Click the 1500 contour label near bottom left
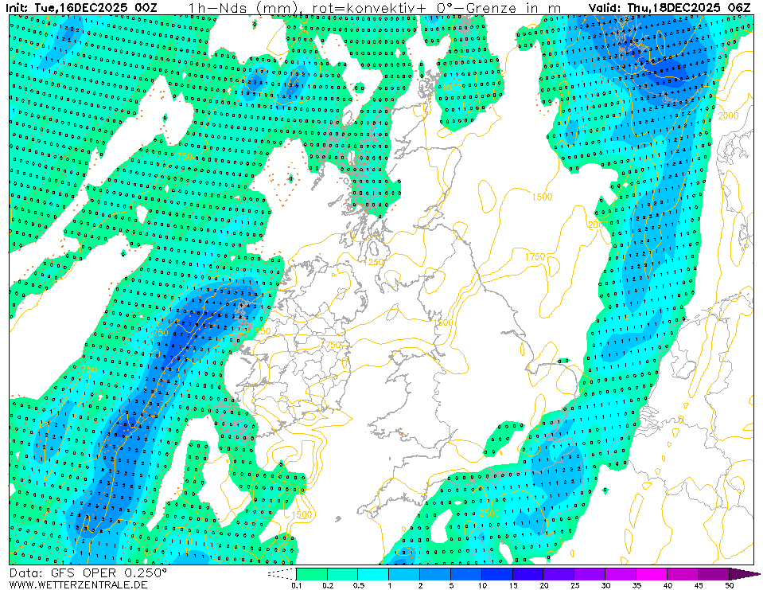763x590 pixels. point(301,514)
